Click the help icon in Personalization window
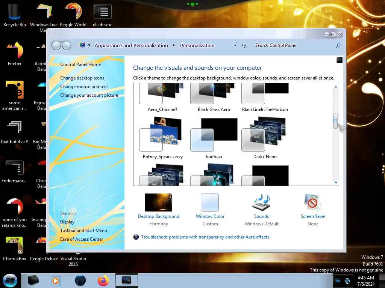The image size is (385, 288). click(340, 60)
